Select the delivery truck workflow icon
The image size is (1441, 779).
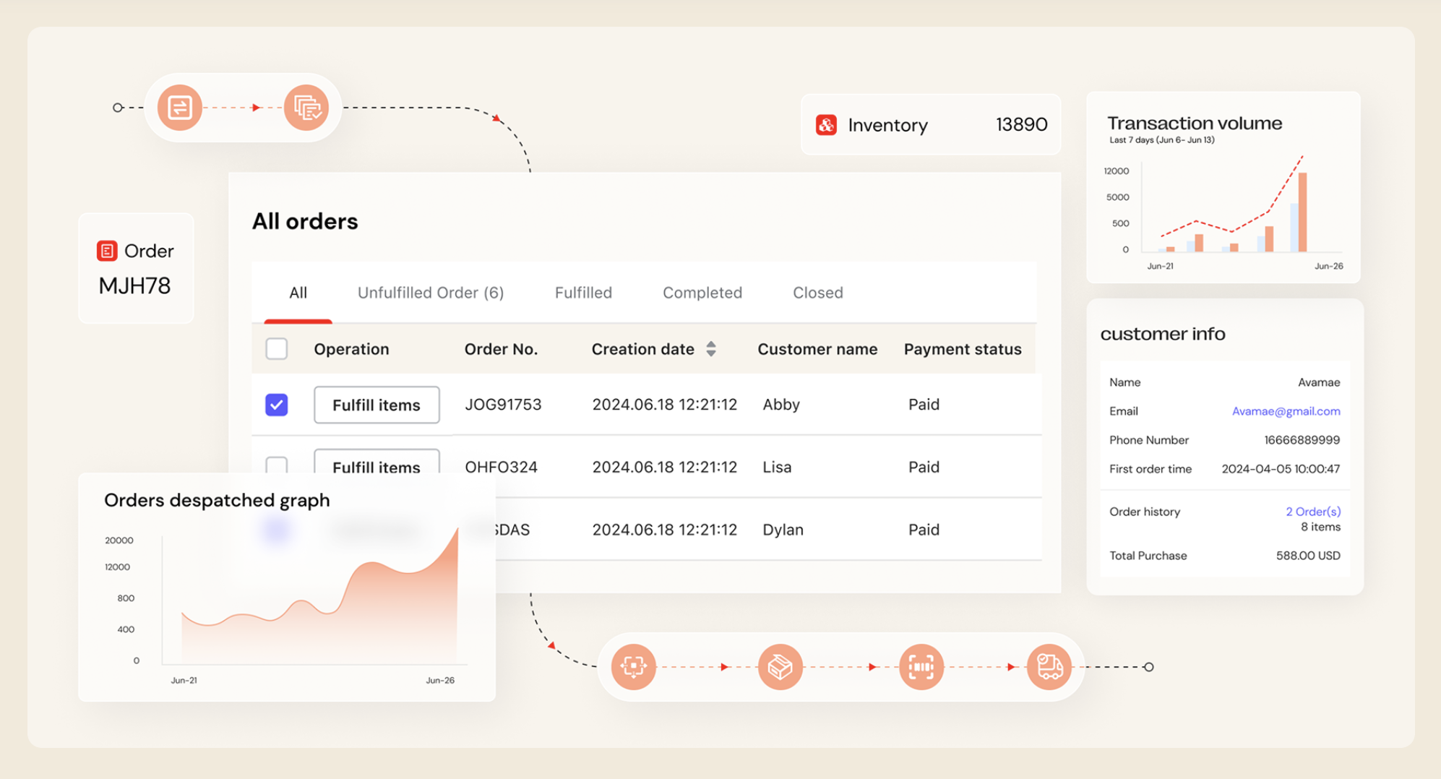point(1049,666)
